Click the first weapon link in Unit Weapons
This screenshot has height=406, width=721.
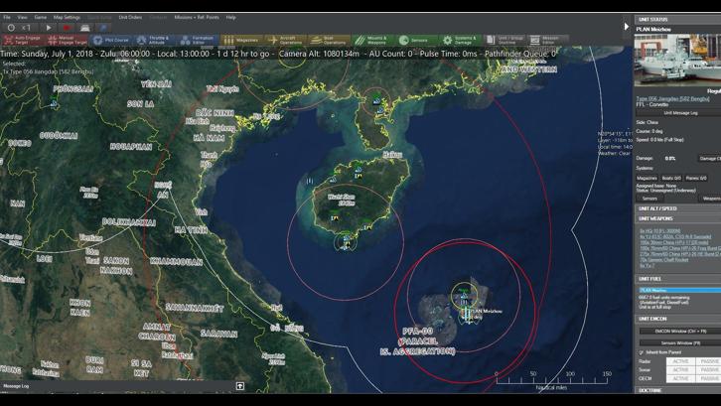pyautogui.click(x=659, y=231)
